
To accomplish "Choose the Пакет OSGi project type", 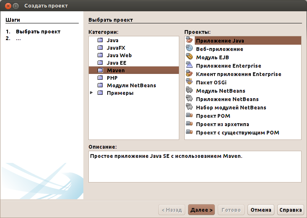I will [x=211, y=83].
